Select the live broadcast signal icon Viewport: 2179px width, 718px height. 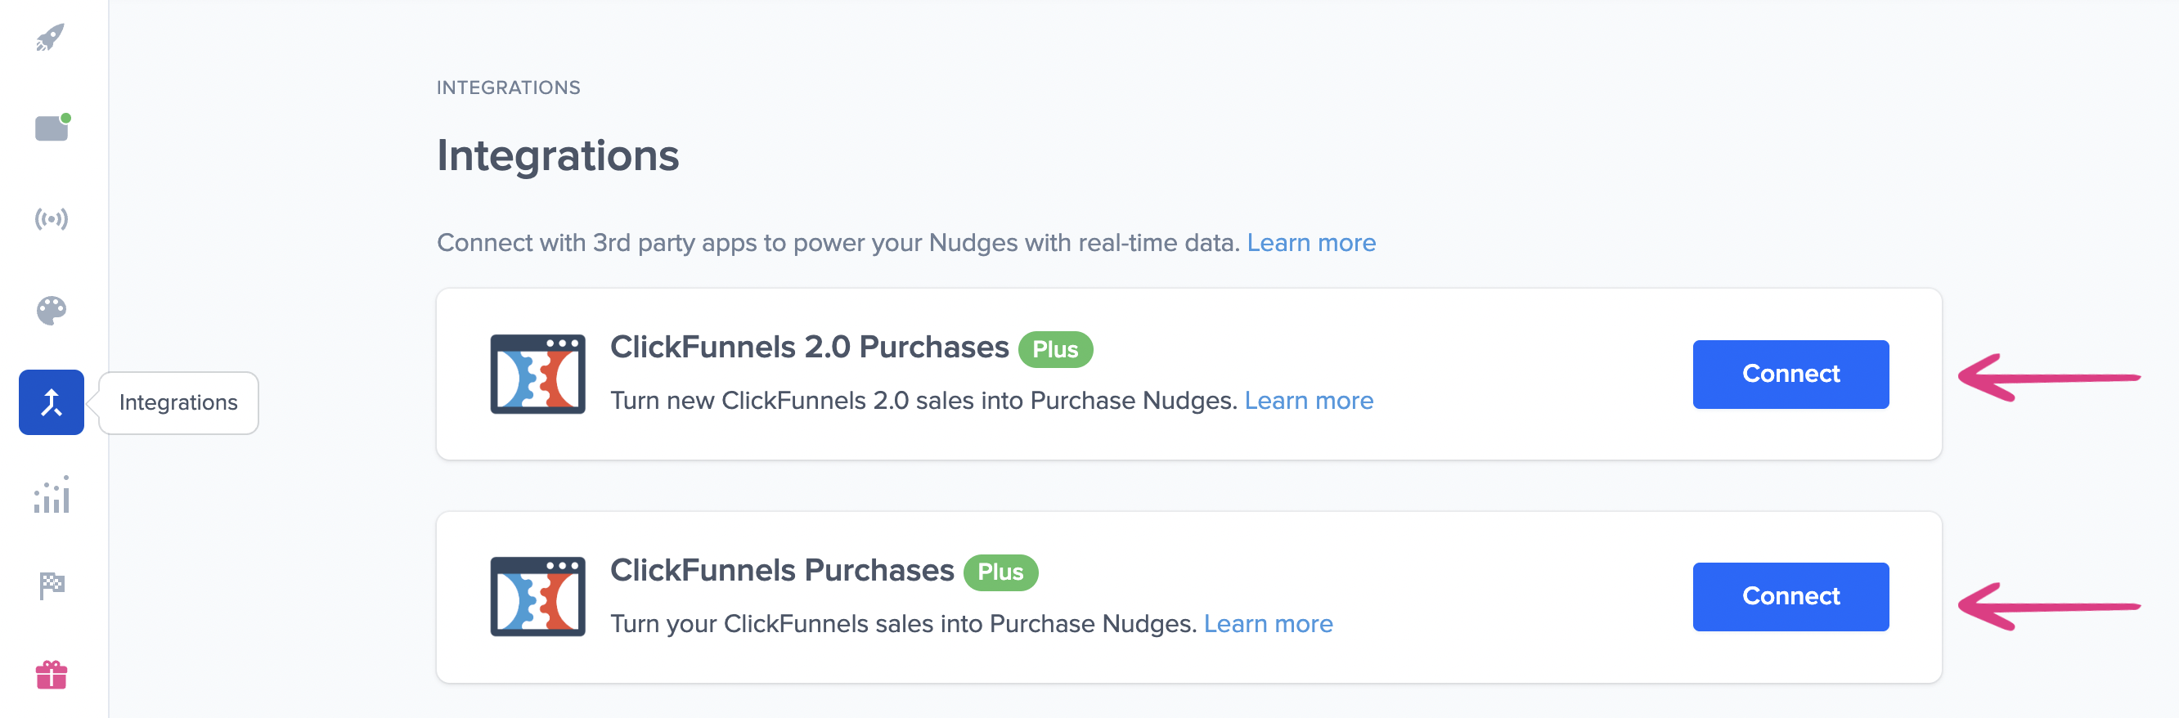coord(52,220)
